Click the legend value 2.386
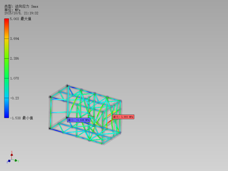Viewport: 228px width, 171px height. (14, 58)
